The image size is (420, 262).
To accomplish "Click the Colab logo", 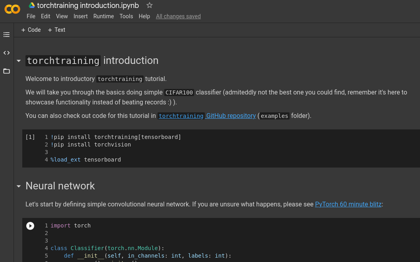I will pos(12,9).
